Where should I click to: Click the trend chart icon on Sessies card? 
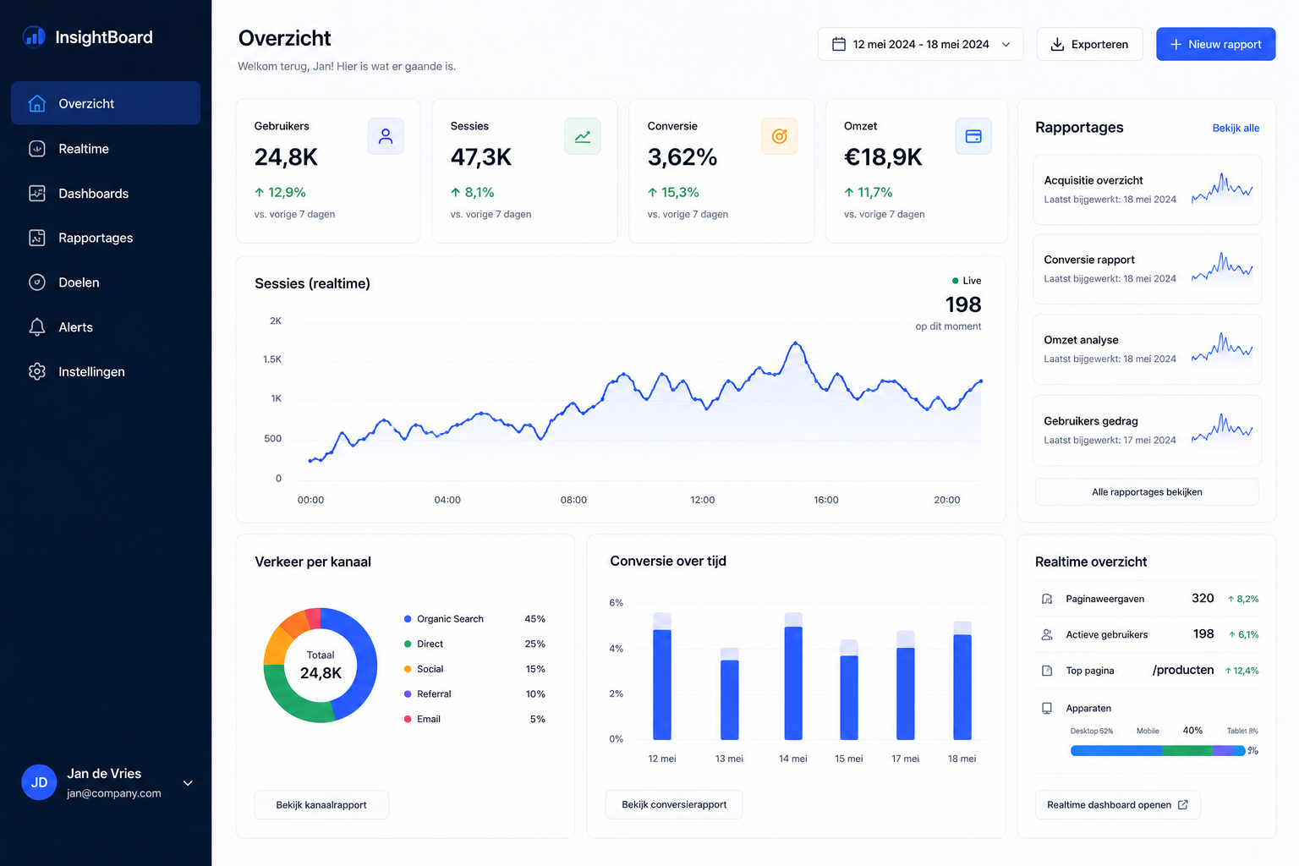click(x=583, y=136)
